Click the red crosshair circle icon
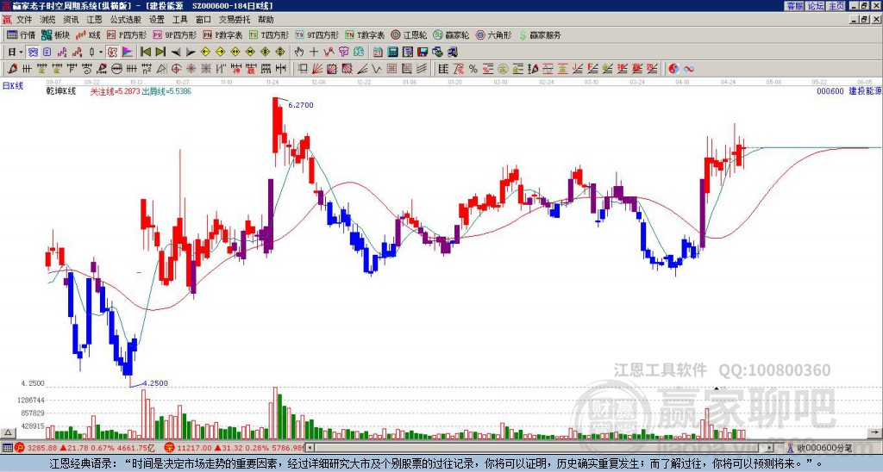883x472 pixels. 176,69
